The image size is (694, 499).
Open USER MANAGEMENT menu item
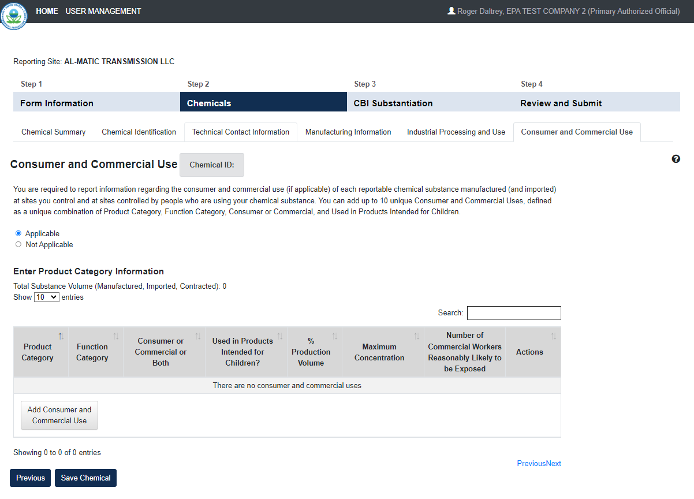pyautogui.click(x=103, y=11)
